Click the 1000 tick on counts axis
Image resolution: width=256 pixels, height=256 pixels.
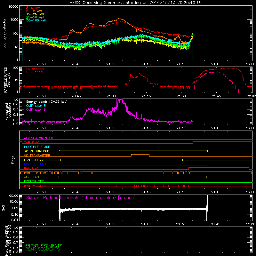[x=14, y=20]
